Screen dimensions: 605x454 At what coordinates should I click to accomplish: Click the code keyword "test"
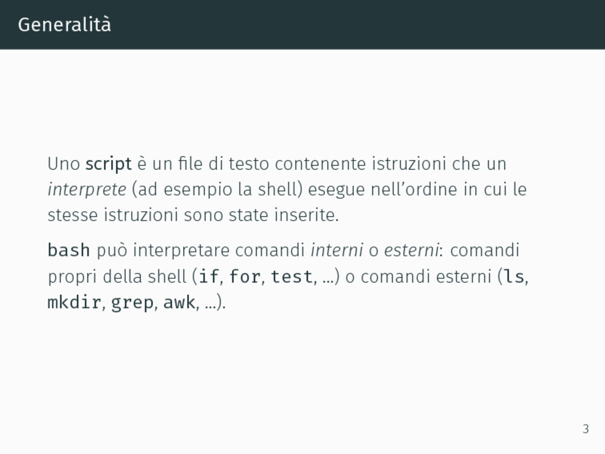click(292, 277)
